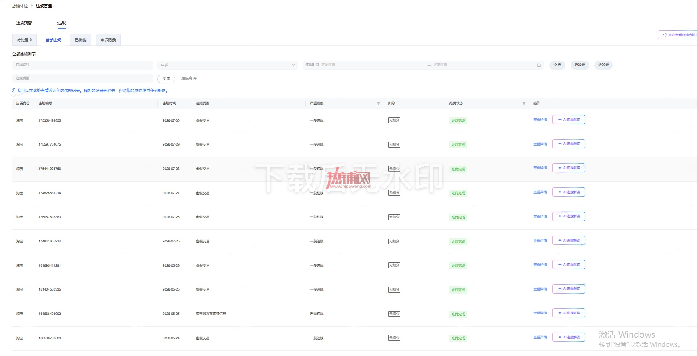Choose the 今天 quick date filter
Viewport: 697px width, 356px height.
point(557,65)
